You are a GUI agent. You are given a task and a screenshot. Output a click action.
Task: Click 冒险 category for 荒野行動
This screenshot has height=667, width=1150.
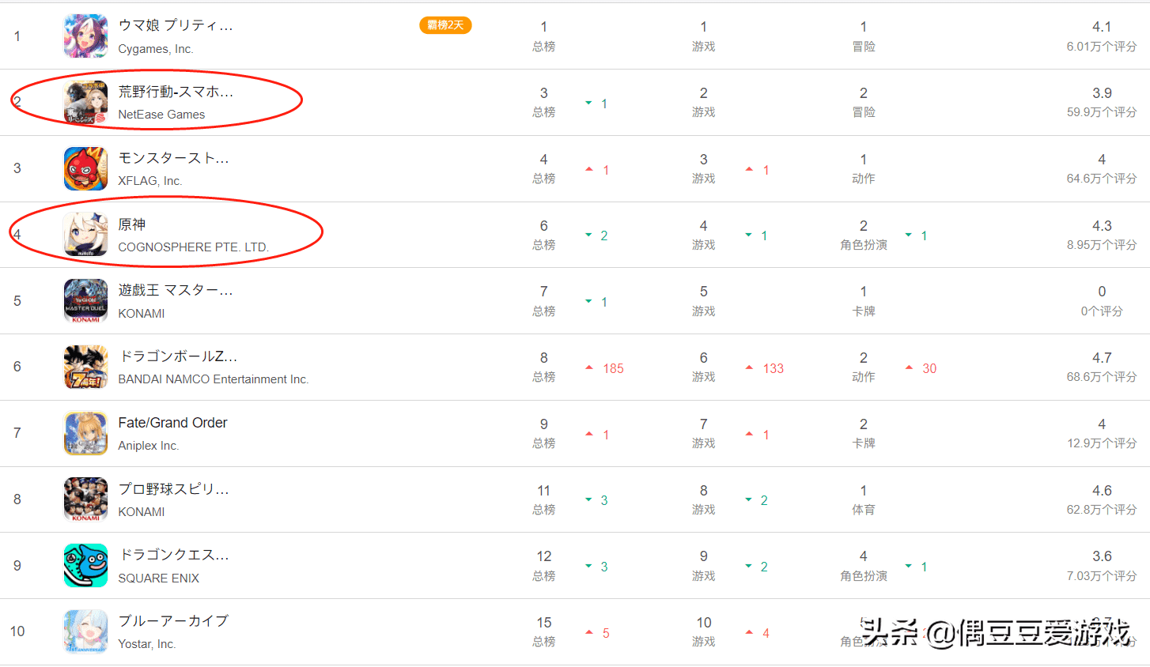pyautogui.click(x=864, y=112)
